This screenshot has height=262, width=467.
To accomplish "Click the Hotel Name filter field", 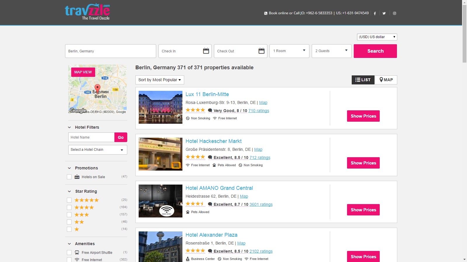I will pyautogui.click(x=91, y=137).
